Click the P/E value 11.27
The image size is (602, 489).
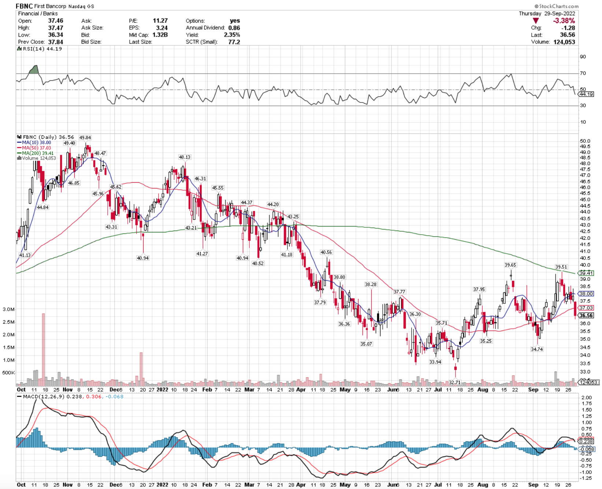pyautogui.click(x=160, y=21)
